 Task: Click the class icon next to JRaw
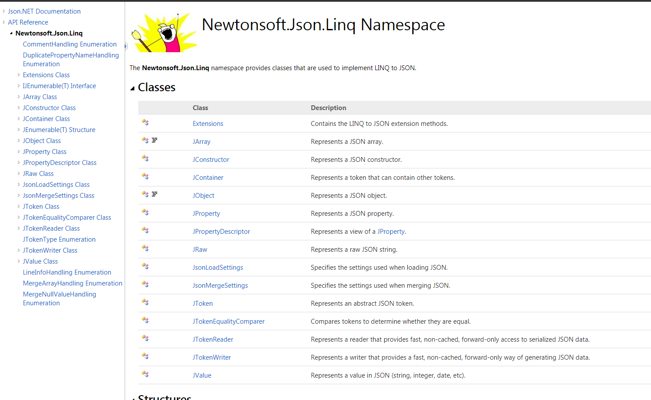(145, 248)
